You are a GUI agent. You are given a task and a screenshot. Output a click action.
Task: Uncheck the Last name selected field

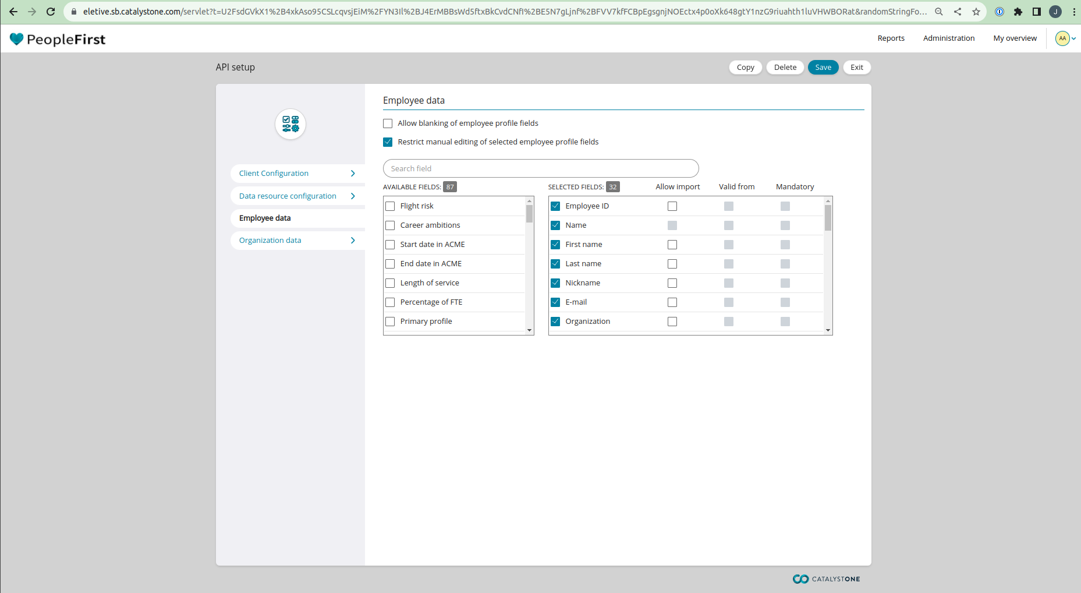point(555,264)
